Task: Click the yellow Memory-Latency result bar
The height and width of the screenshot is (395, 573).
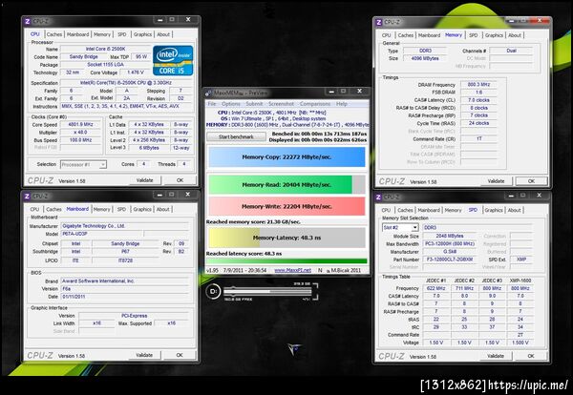Action: pos(286,238)
